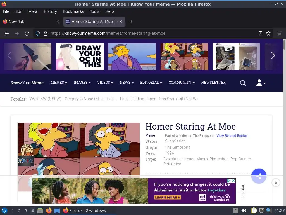Open the user account menu
Screen dimensions: 286x215
261,83
